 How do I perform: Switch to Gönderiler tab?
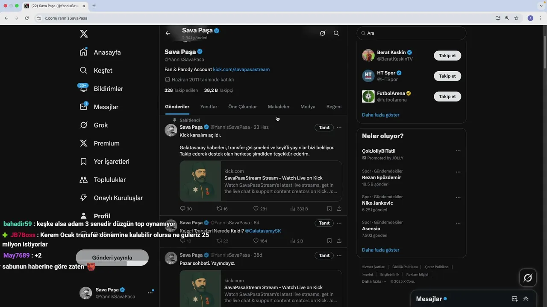click(177, 107)
